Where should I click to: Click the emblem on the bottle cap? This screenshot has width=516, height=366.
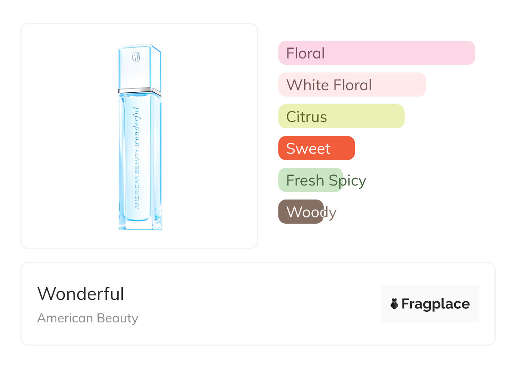pos(136,57)
